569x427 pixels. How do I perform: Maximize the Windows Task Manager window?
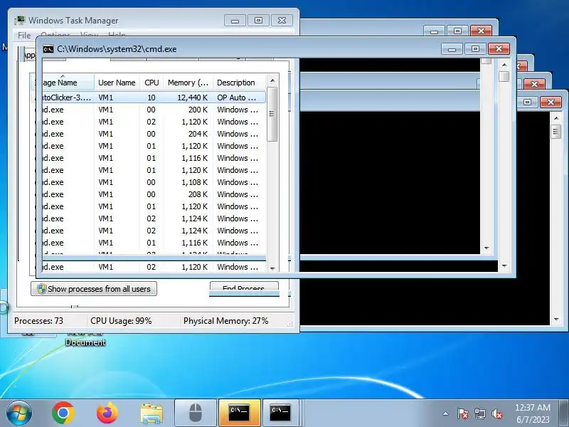click(258, 21)
